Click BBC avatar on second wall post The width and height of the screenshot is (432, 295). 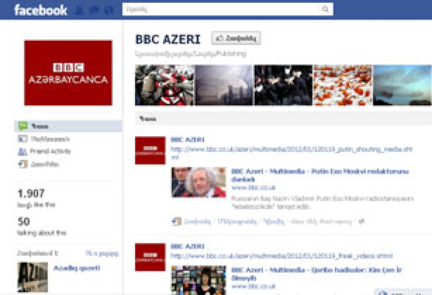[x=150, y=257]
